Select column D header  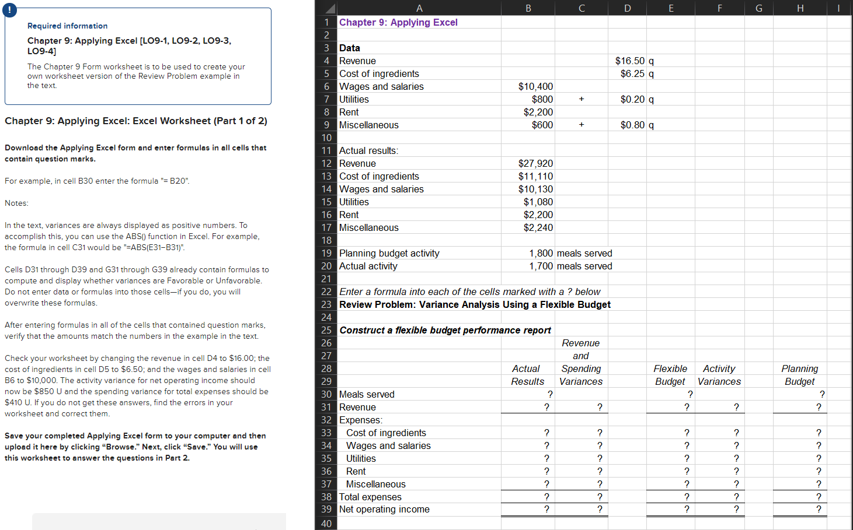(627, 8)
